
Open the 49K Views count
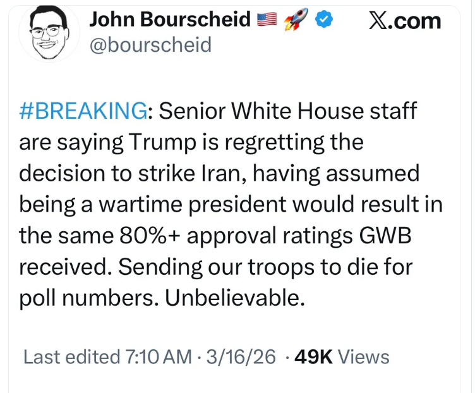point(342,357)
